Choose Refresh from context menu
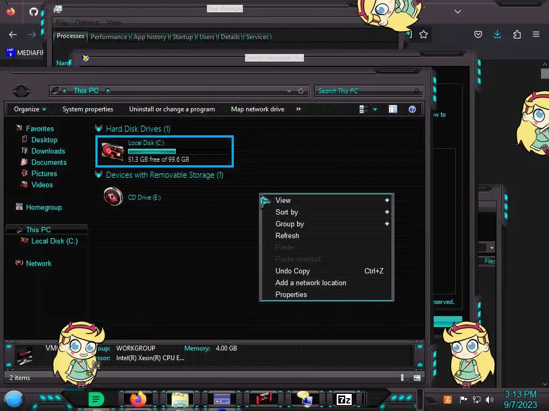Viewport: 549px width, 411px height. 327,236
